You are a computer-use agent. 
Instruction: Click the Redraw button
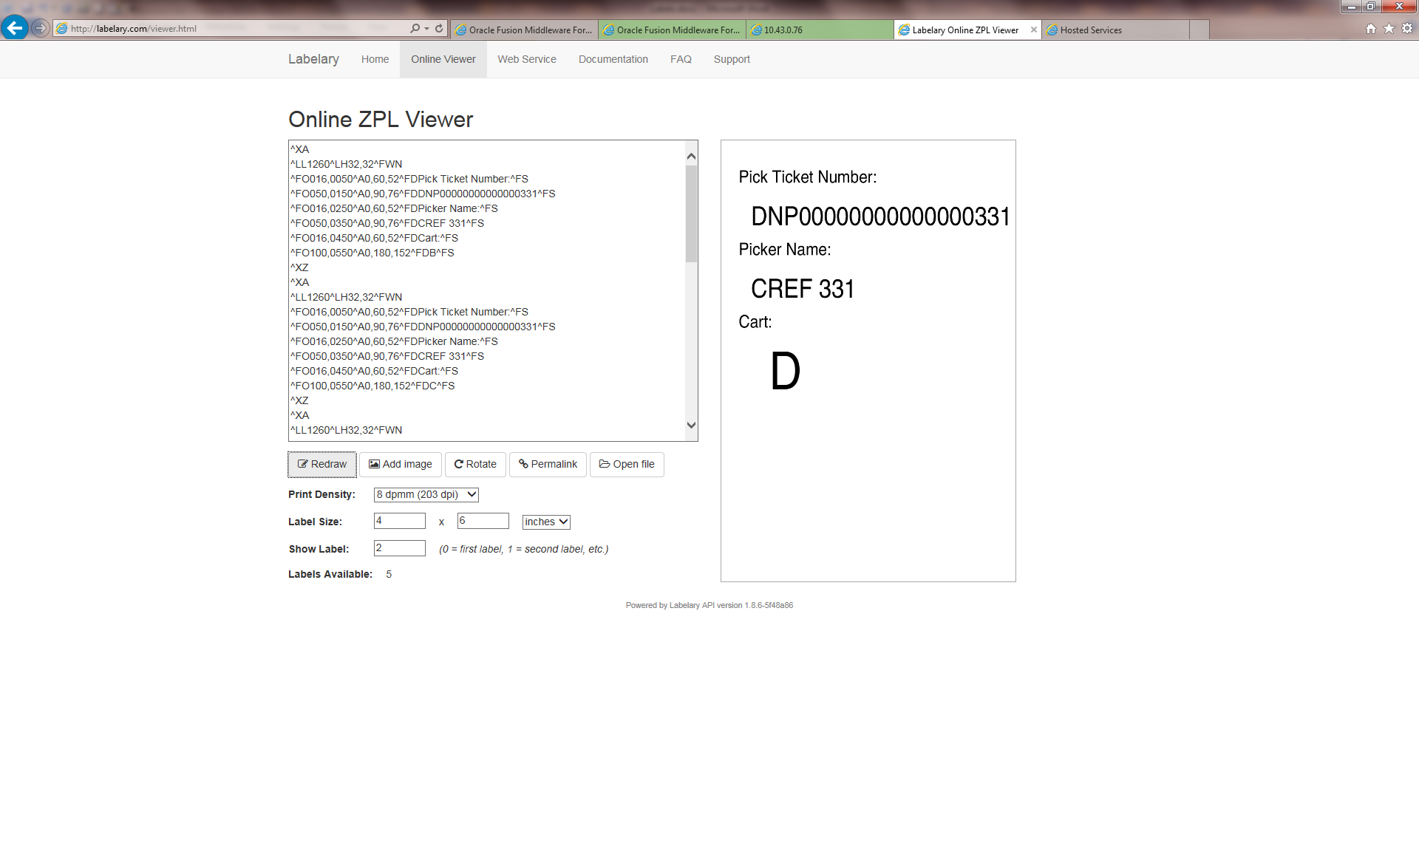[x=322, y=464]
